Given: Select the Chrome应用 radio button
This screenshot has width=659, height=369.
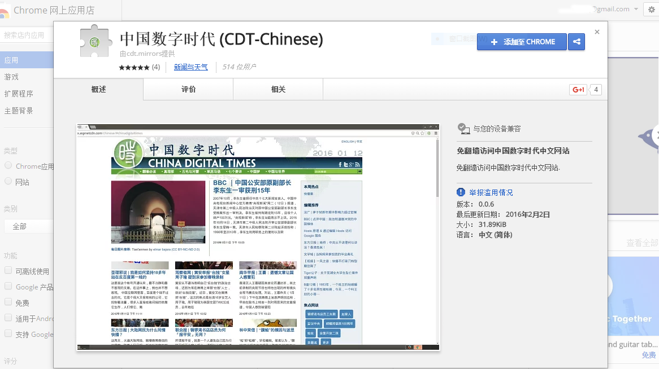Looking at the screenshot, I should 8,165.
